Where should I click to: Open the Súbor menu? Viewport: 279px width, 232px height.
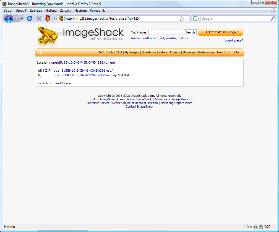(x=8, y=11)
